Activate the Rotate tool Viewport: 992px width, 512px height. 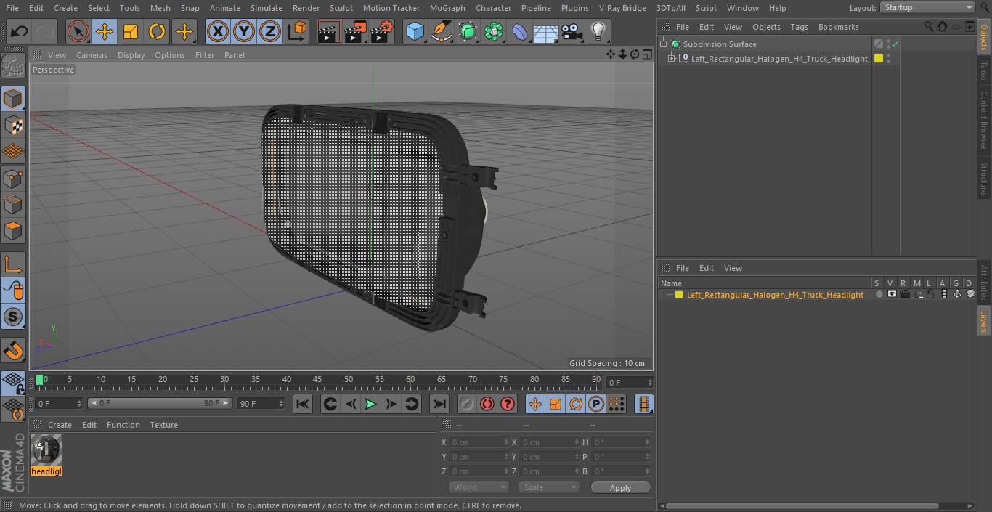157,31
